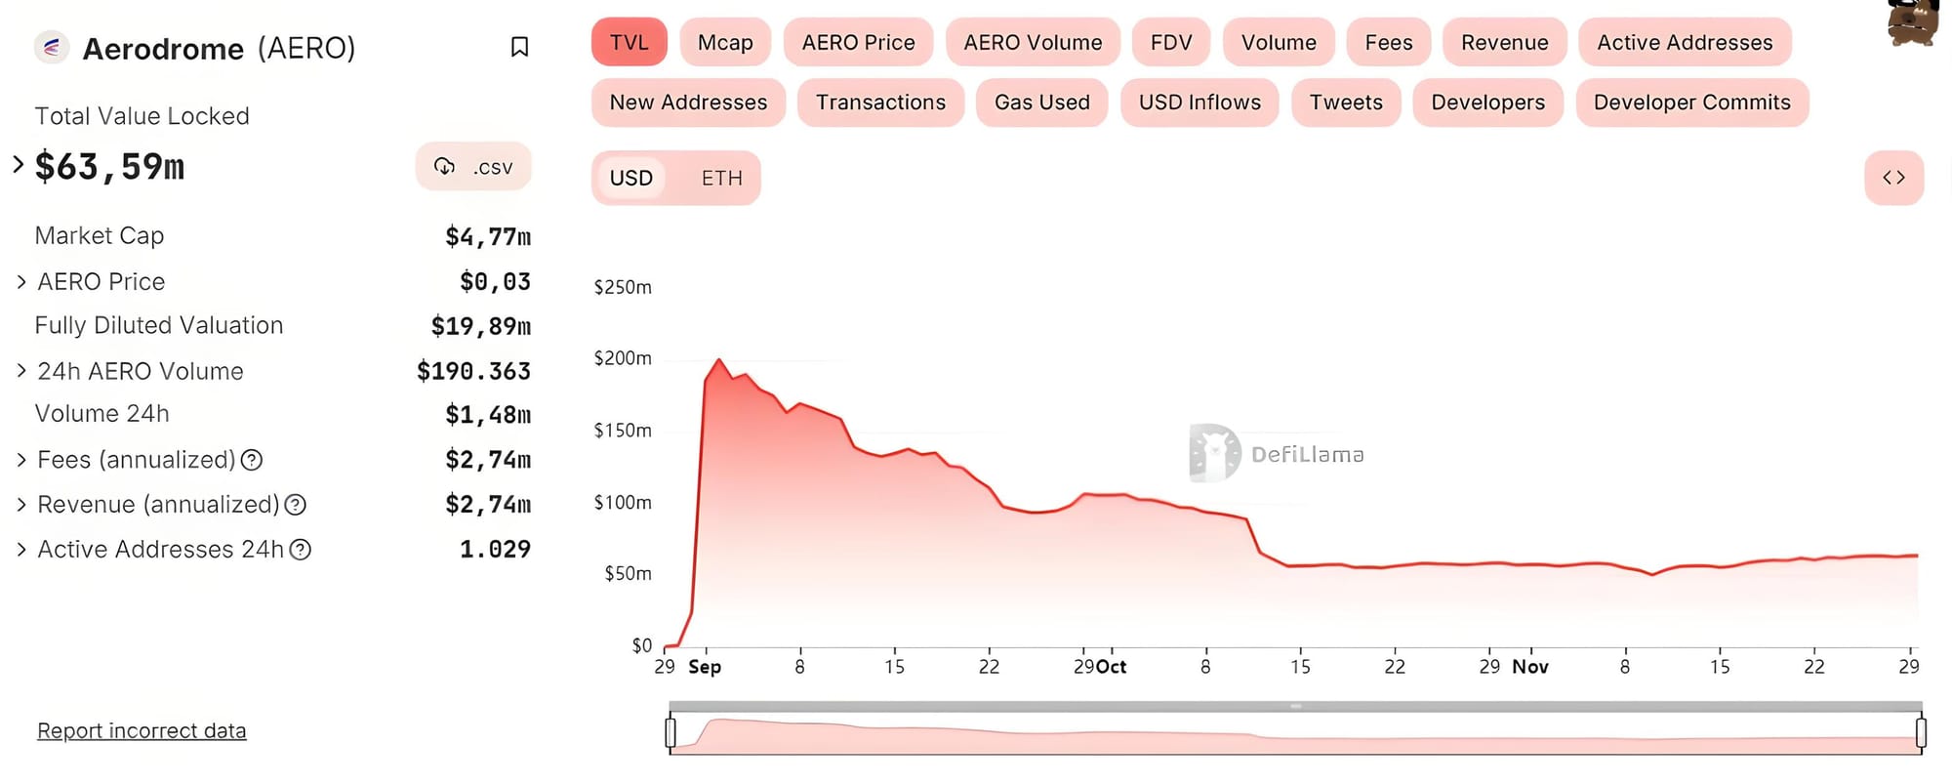The height and width of the screenshot is (784, 1952).
Task: Click the bookmark icon next to Aerodrome
Action: tap(520, 47)
